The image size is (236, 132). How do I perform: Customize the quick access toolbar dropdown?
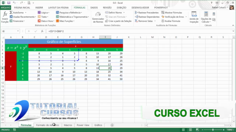[33, 3]
